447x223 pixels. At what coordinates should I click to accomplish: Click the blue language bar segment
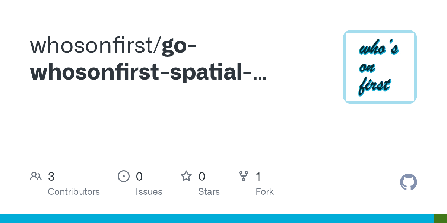(x=217, y=219)
